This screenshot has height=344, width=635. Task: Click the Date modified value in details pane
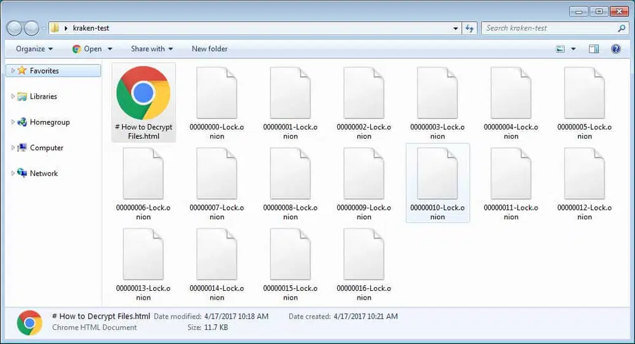[x=236, y=317]
